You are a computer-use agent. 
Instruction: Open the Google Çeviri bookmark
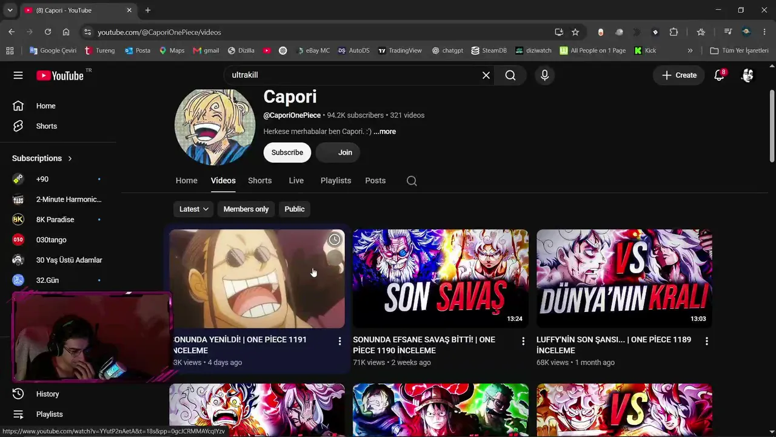coord(53,51)
